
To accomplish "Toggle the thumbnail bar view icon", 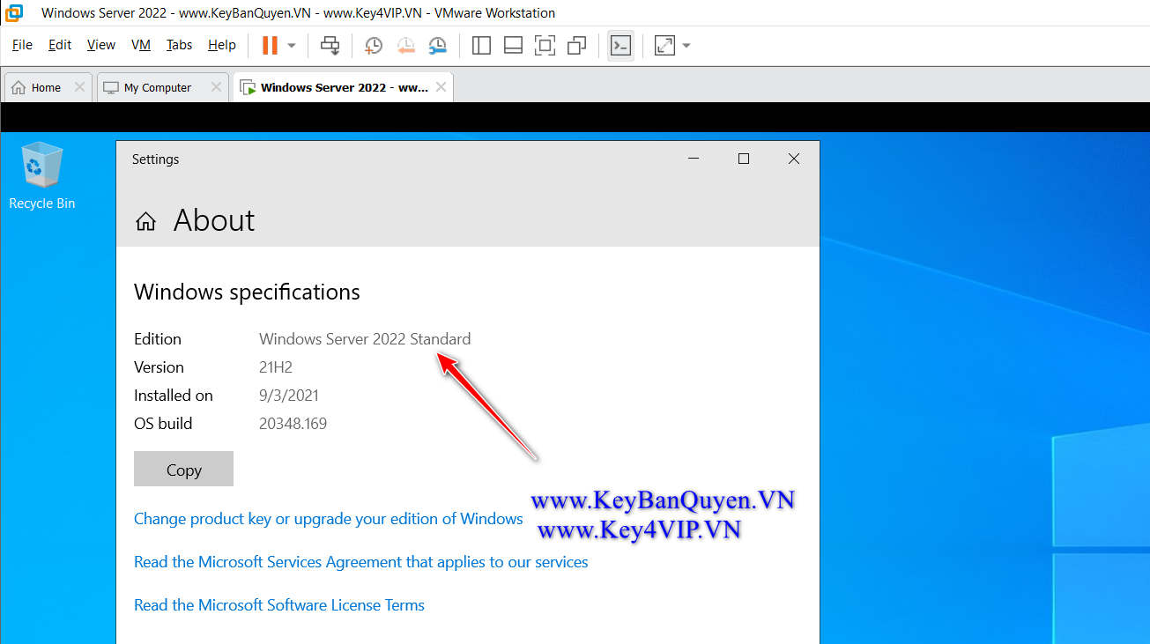I will pos(514,45).
